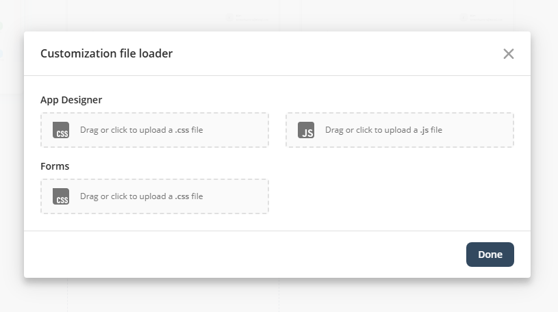This screenshot has width=558, height=312.
Task: Click the CSS file icon under Forms
Action: click(x=61, y=196)
